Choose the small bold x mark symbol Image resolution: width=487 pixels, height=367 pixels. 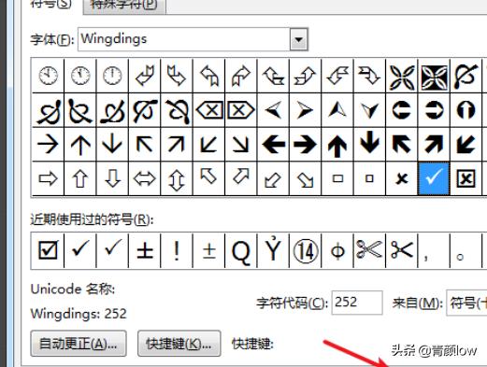401,178
